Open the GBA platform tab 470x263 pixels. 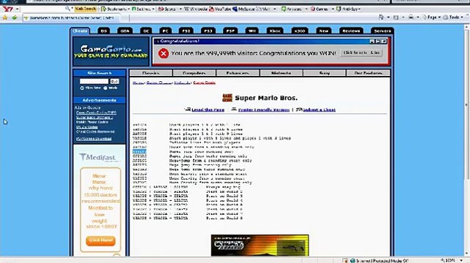[x=124, y=31]
